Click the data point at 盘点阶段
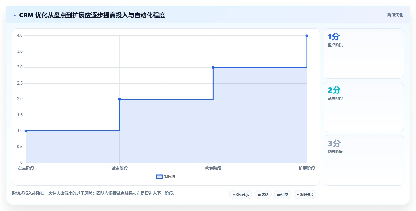The image size is (416, 211). click(x=26, y=131)
